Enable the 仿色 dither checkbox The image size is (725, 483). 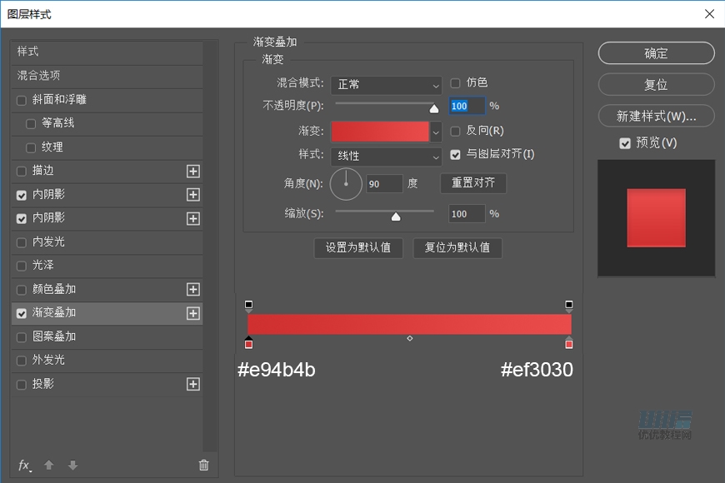[454, 83]
